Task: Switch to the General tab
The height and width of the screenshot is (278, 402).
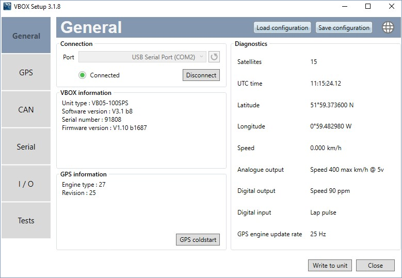Action: (x=26, y=36)
